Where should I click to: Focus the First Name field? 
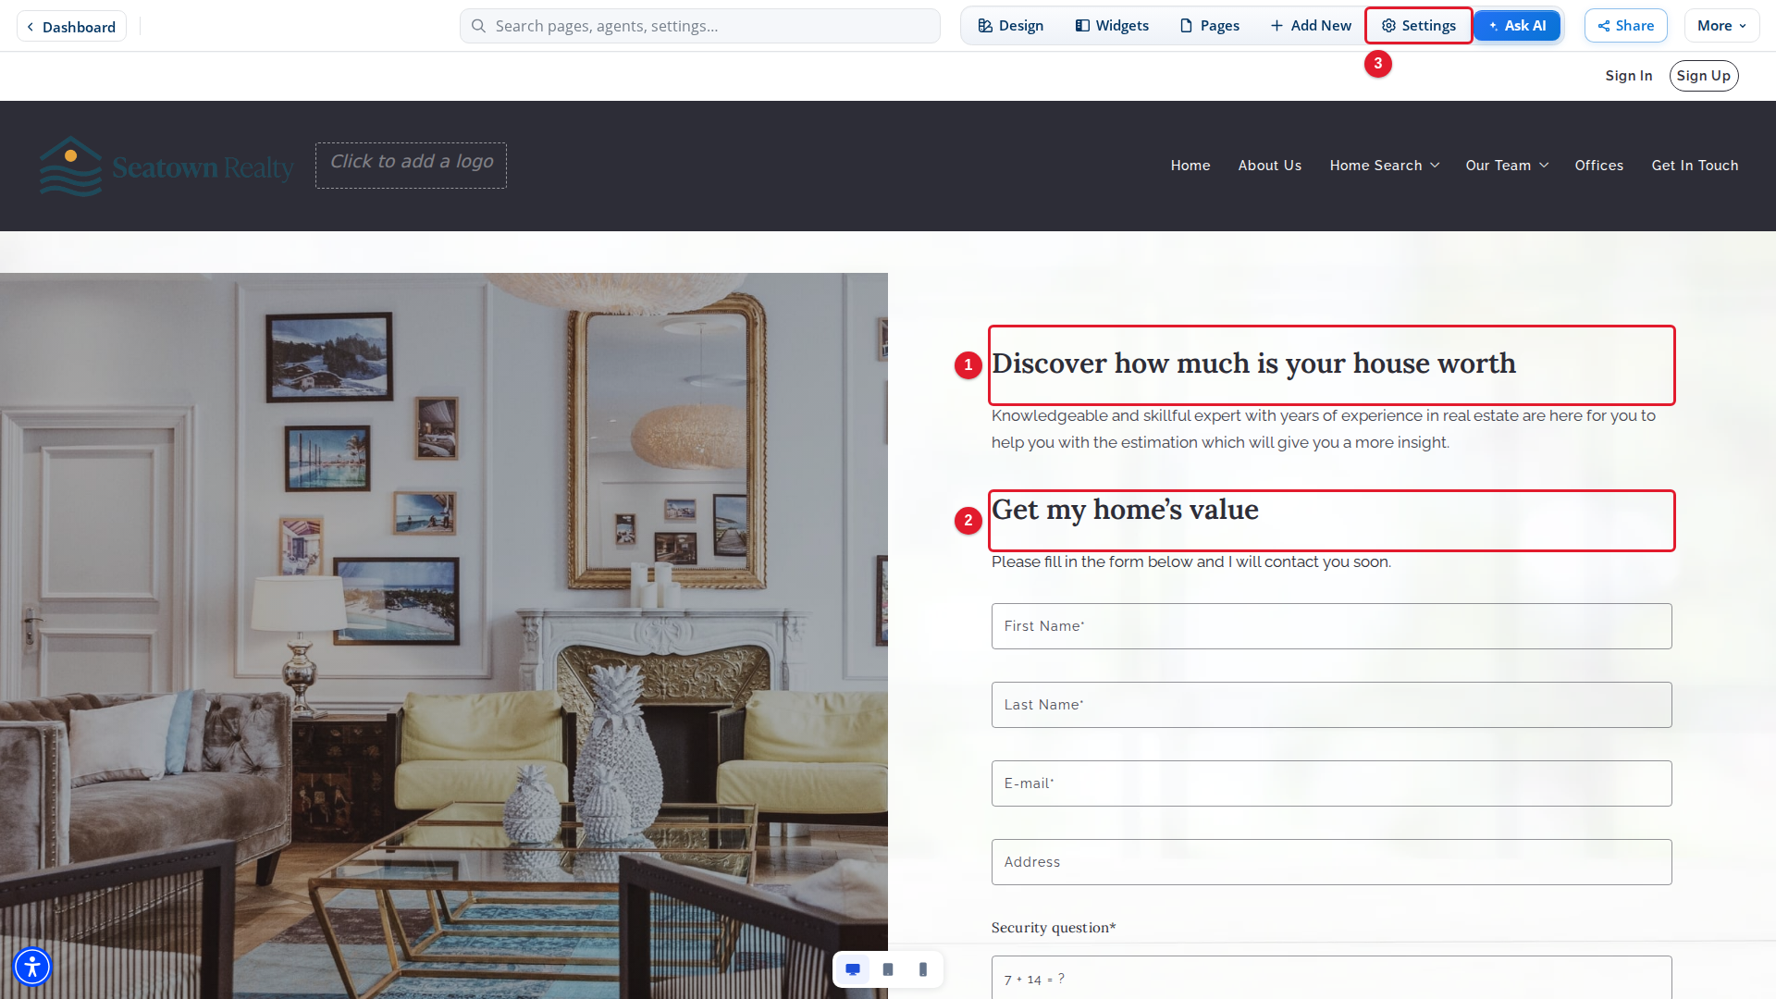click(1331, 626)
